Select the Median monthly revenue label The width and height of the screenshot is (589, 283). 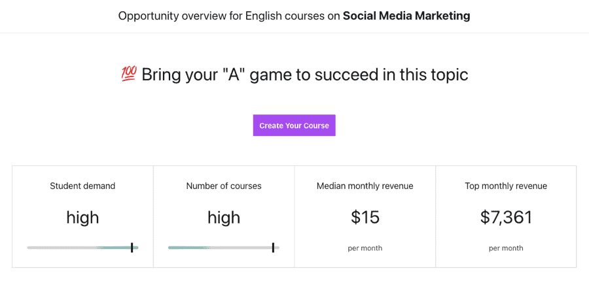(x=365, y=186)
